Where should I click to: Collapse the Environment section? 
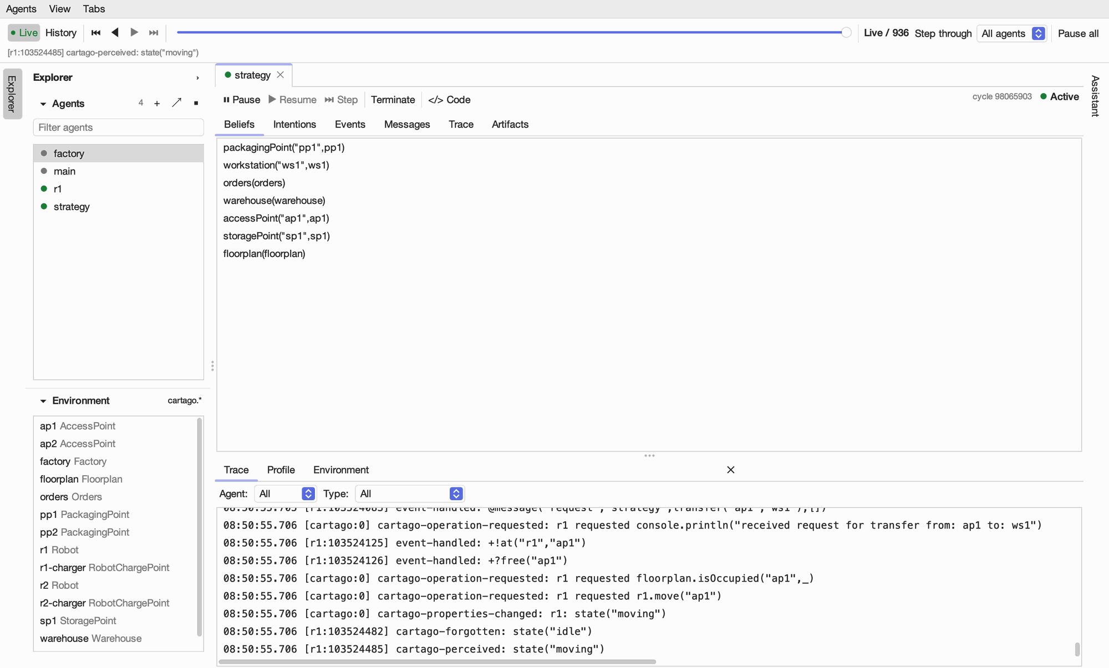click(x=43, y=401)
